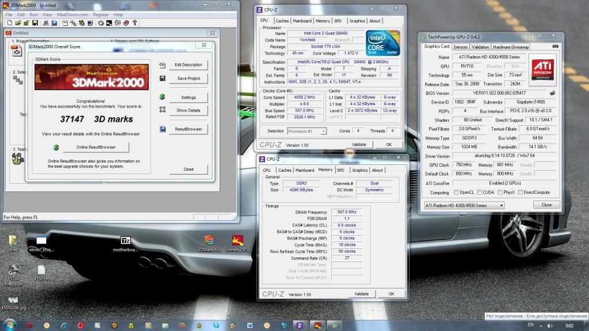Click the GPU-Z Close button
589x331 pixels.
[546, 205]
